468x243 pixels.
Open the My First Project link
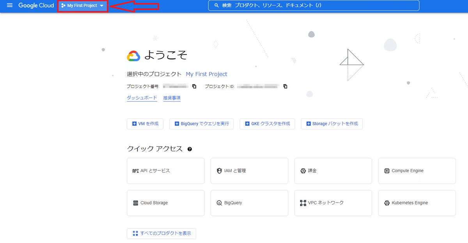(x=206, y=74)
